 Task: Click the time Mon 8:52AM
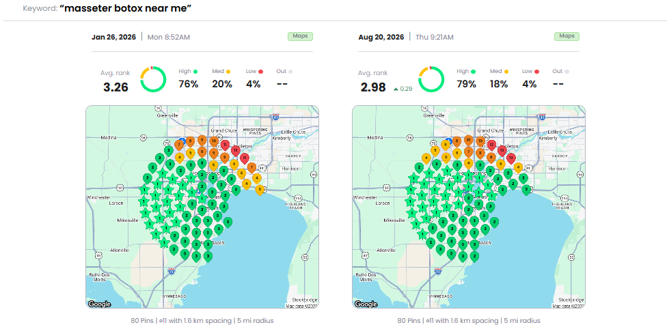168,37
